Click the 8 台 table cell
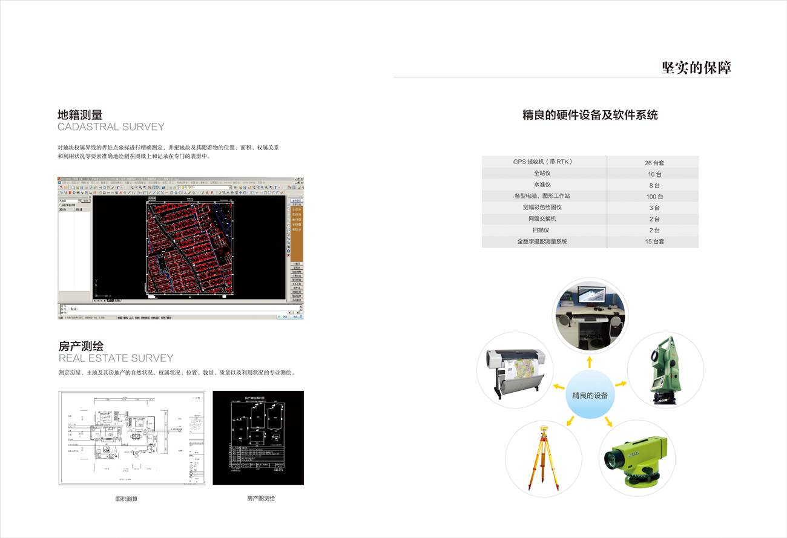This screenshot has height=538, width=787. click(653, 185)
